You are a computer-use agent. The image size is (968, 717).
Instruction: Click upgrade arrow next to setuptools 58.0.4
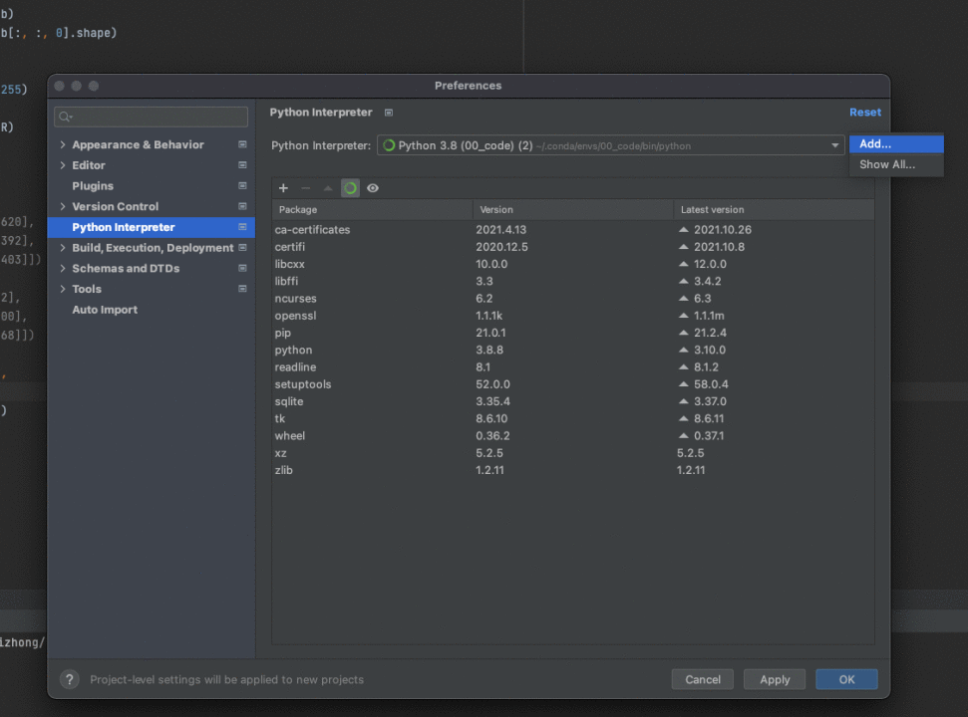click(684, 384)
